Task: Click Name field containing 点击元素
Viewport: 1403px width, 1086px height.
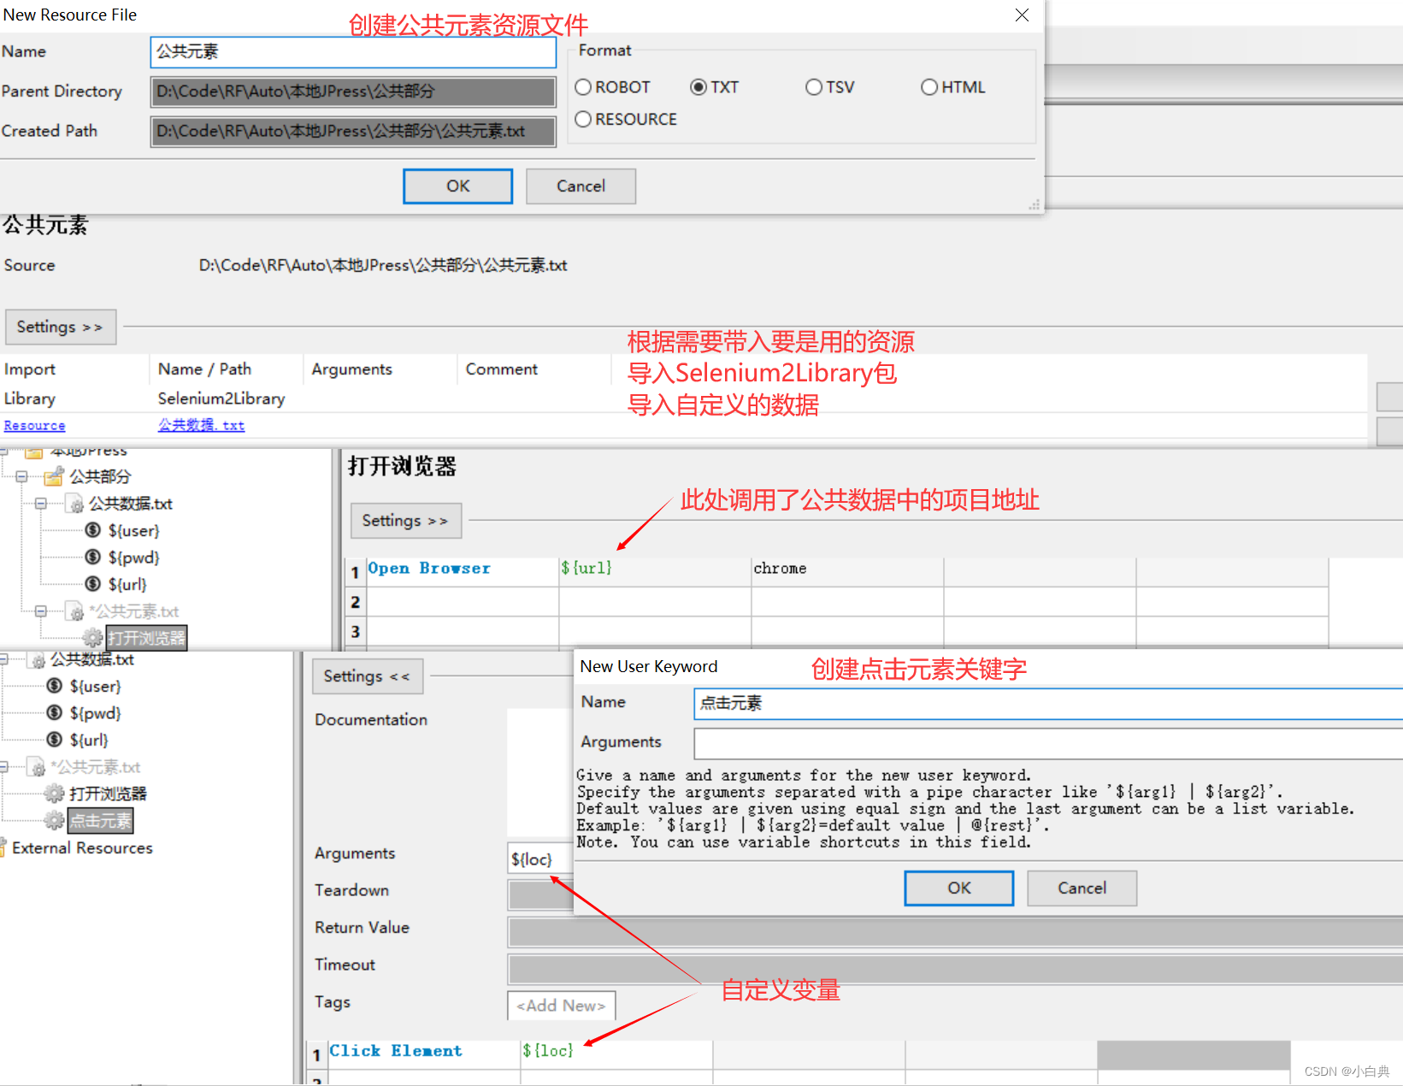Action: pyautogui.click(x=1048, y=703)
